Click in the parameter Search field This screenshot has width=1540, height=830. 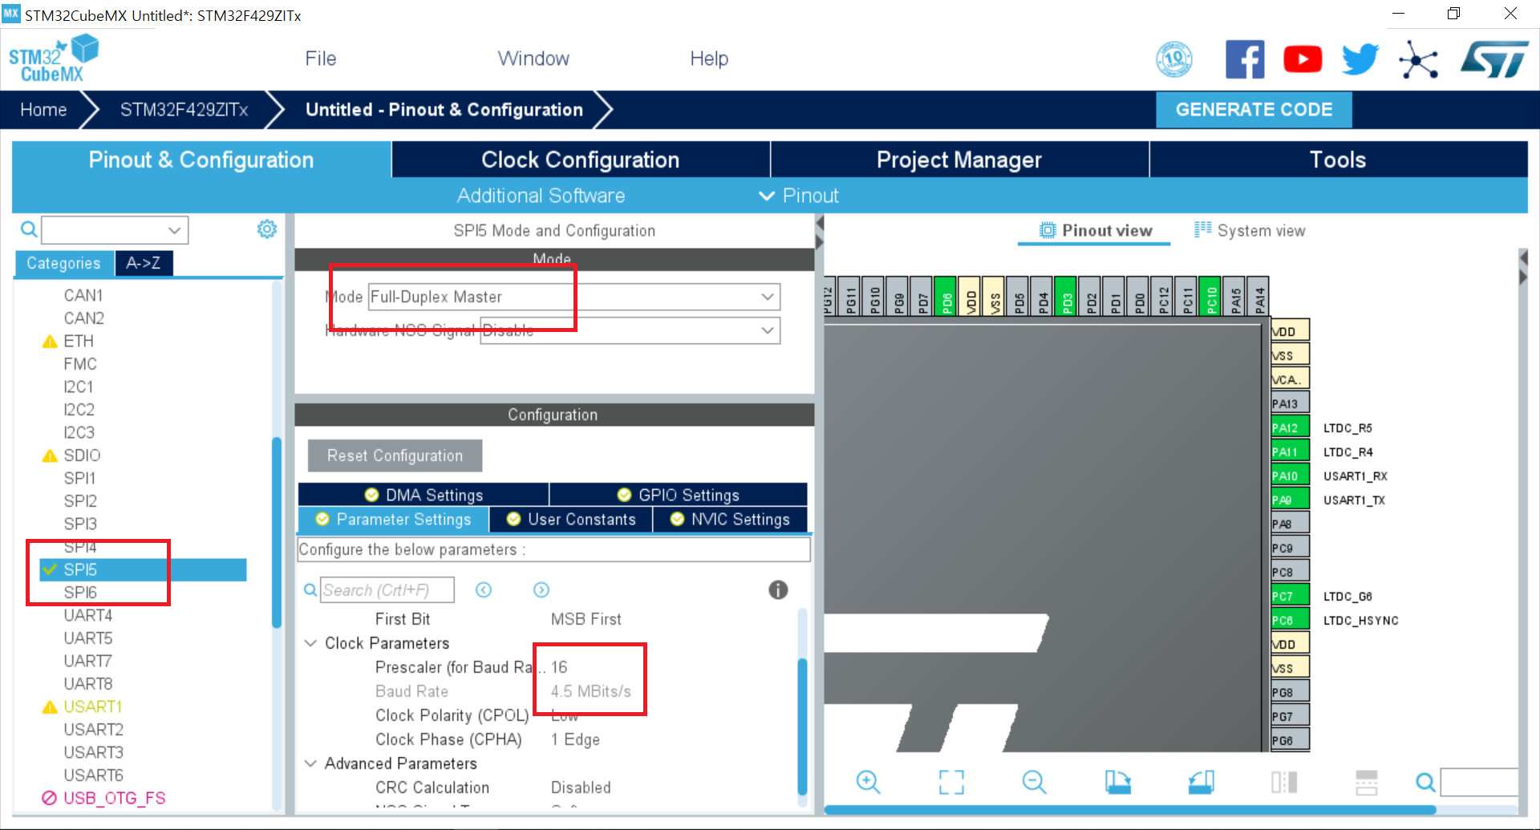(387, 590)
